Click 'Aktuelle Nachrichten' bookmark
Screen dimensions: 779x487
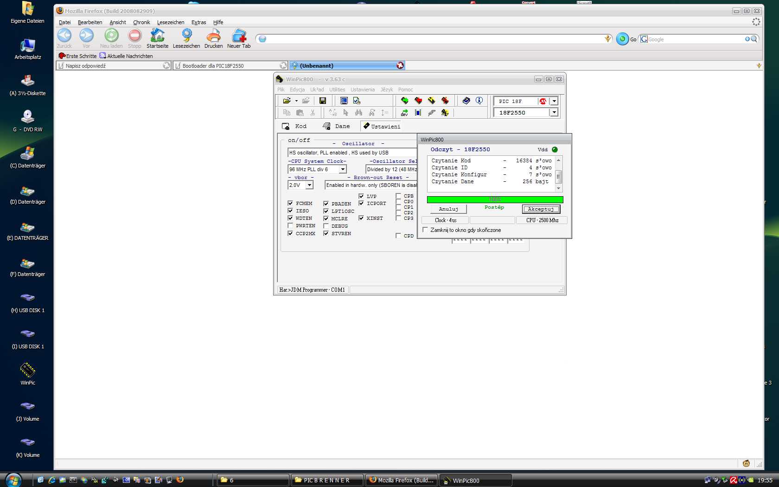tap(126, 56)
